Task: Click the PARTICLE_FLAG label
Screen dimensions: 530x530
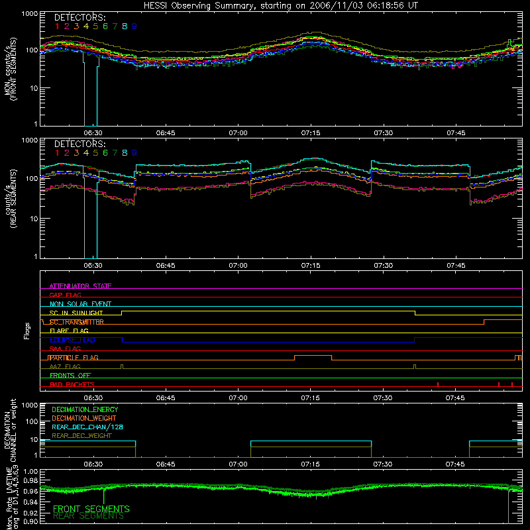Action: coord(74,357)
